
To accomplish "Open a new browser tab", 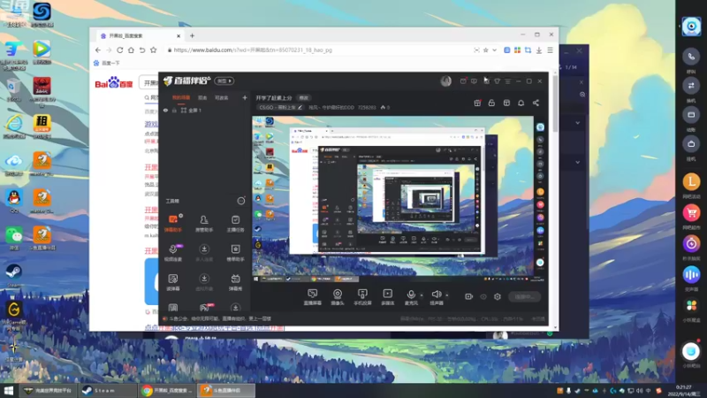I will point(192,35).
